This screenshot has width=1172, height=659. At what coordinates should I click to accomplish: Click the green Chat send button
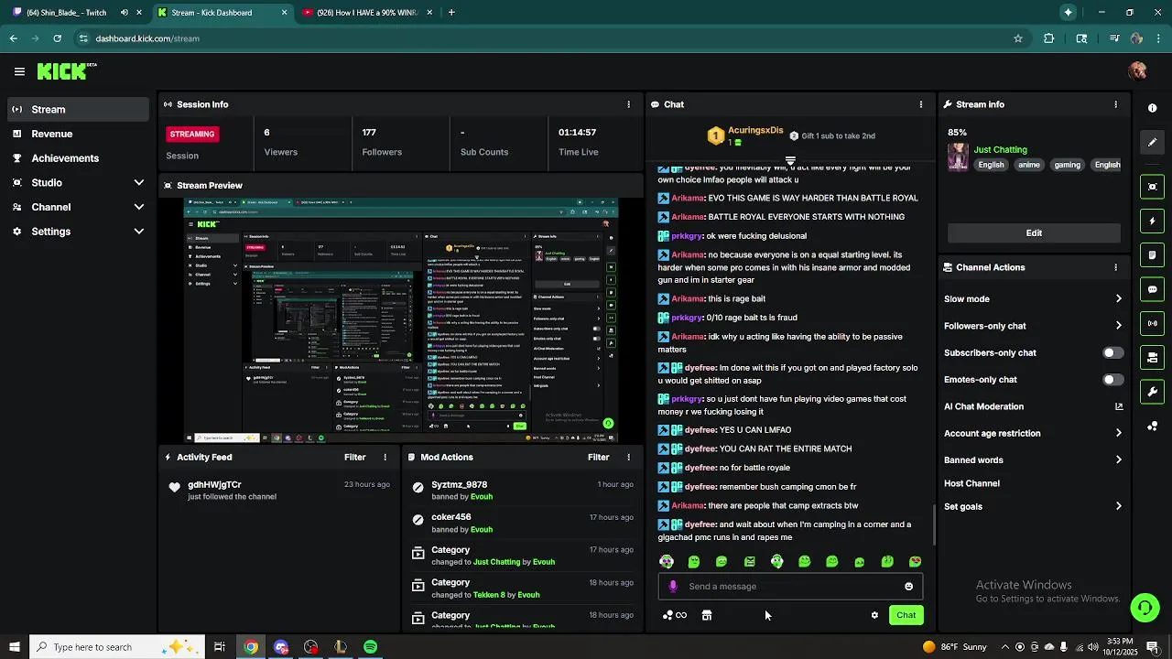[906, 615]
